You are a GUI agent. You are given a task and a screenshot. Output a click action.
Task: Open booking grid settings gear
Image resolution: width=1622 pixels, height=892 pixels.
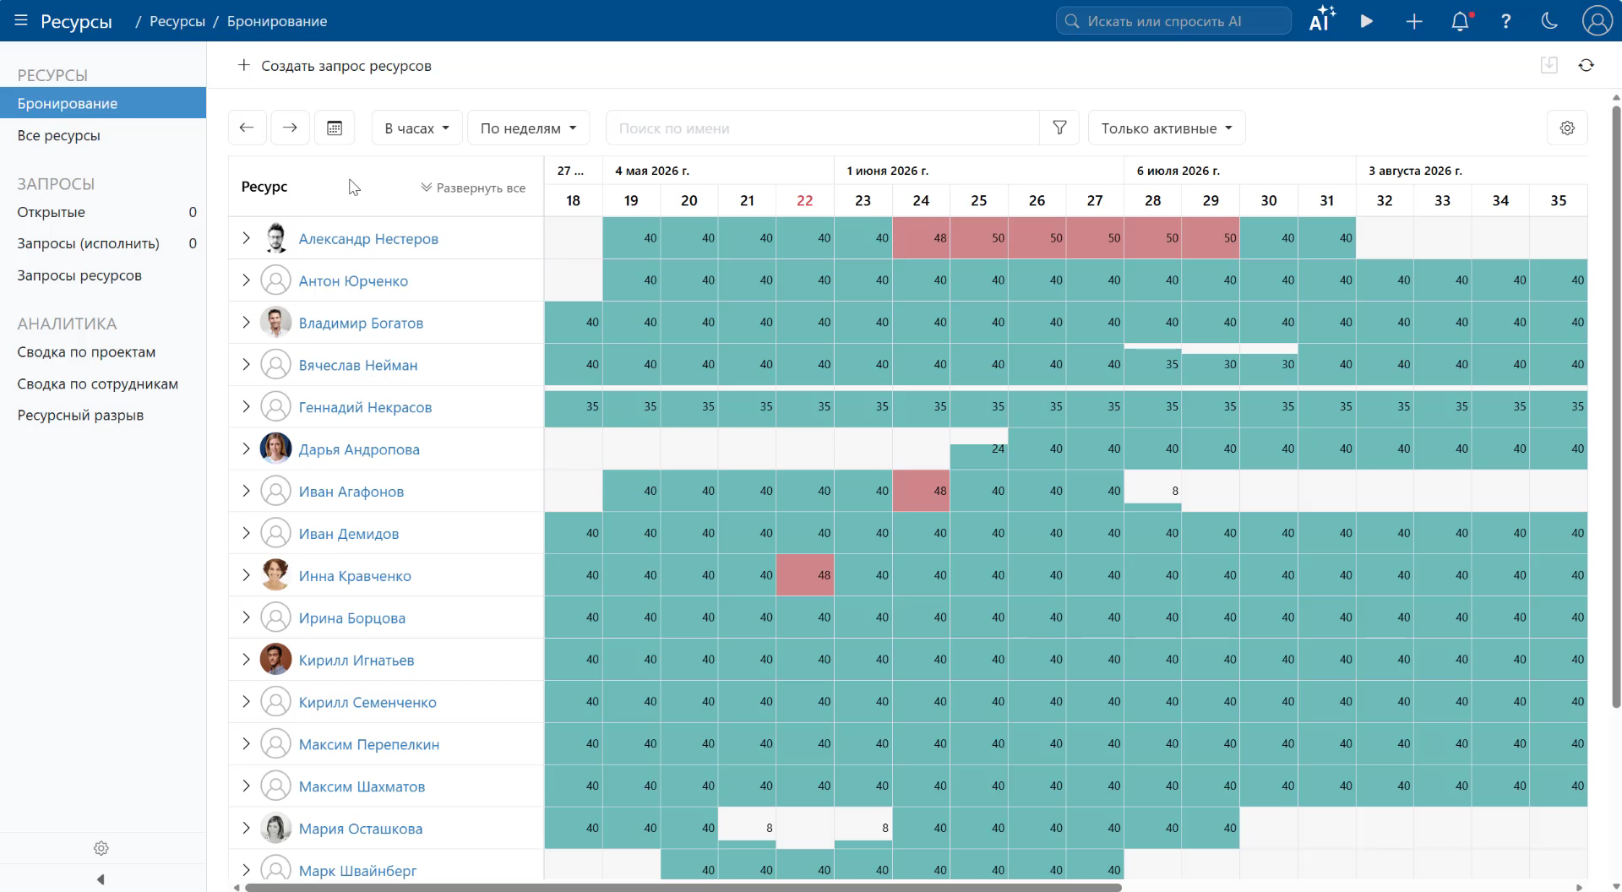1567,128
